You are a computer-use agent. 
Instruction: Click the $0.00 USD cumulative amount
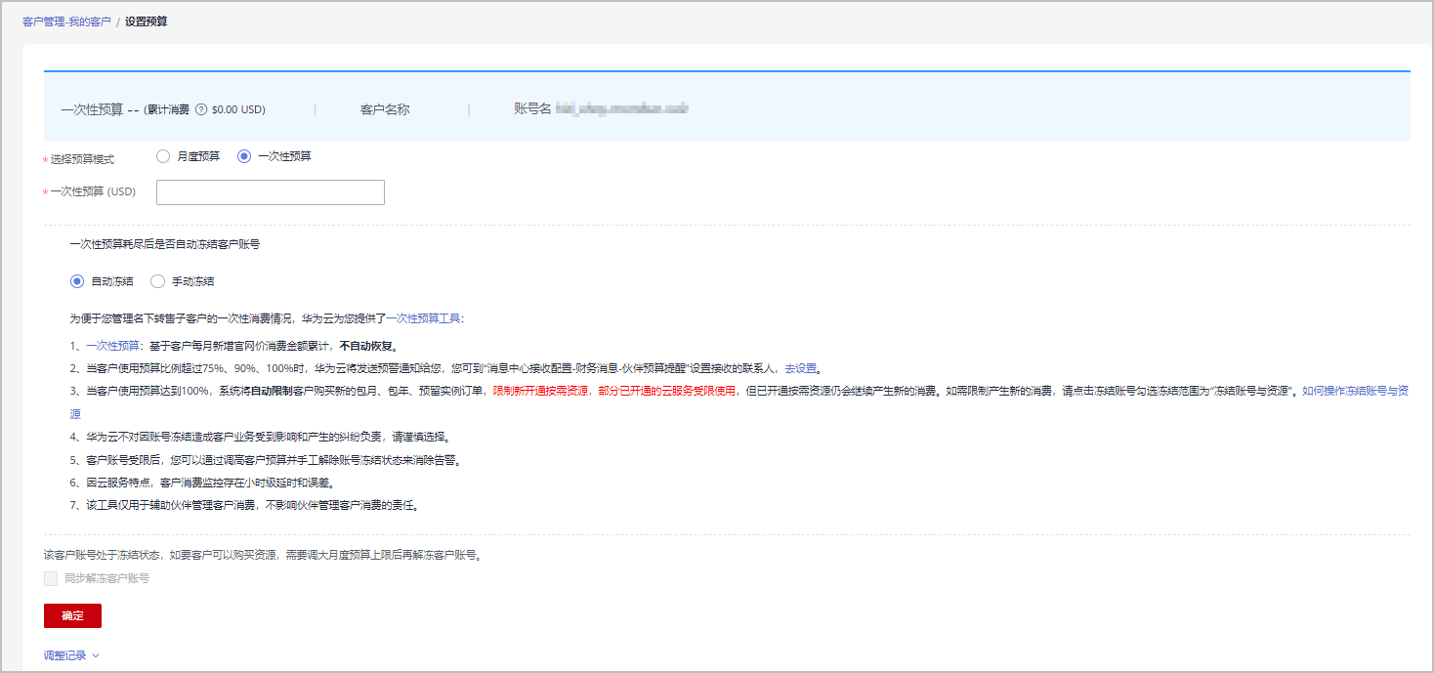click(238, 110)
